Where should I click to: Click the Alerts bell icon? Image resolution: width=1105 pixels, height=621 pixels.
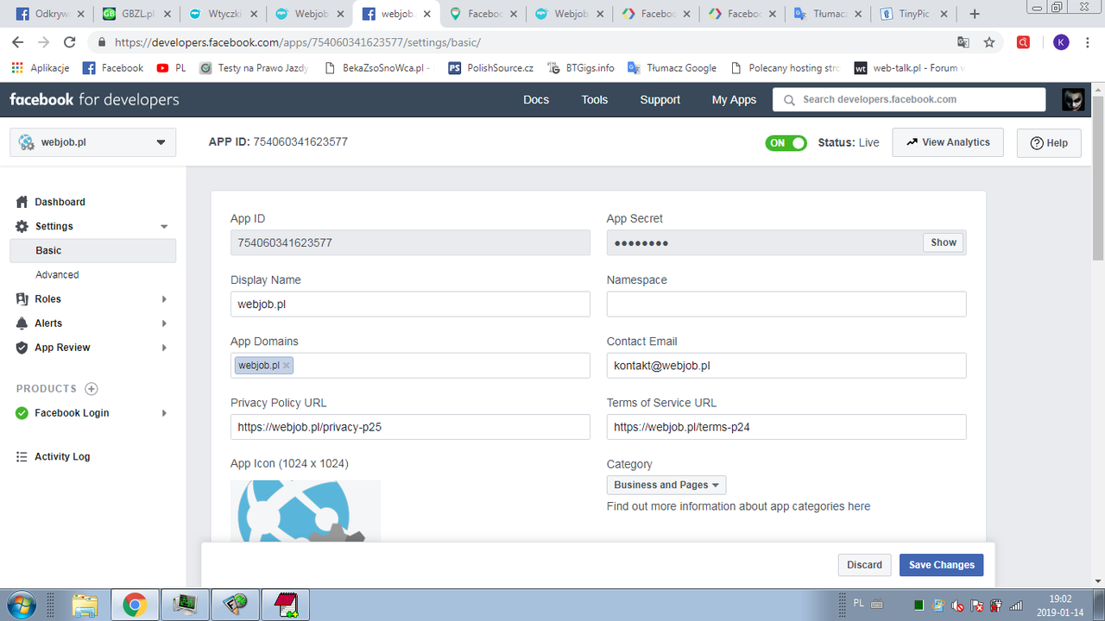click(x=22, y=323)
